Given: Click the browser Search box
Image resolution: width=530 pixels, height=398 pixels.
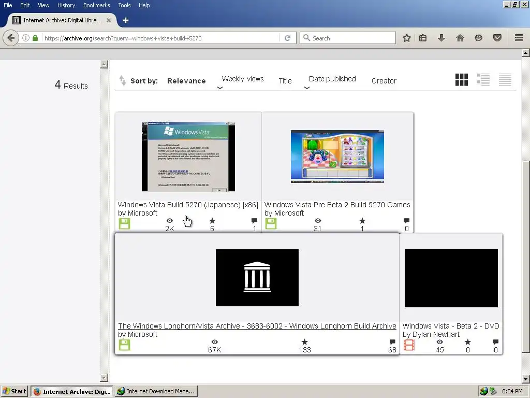Looking at the screenshot, I should click(348, 38).
